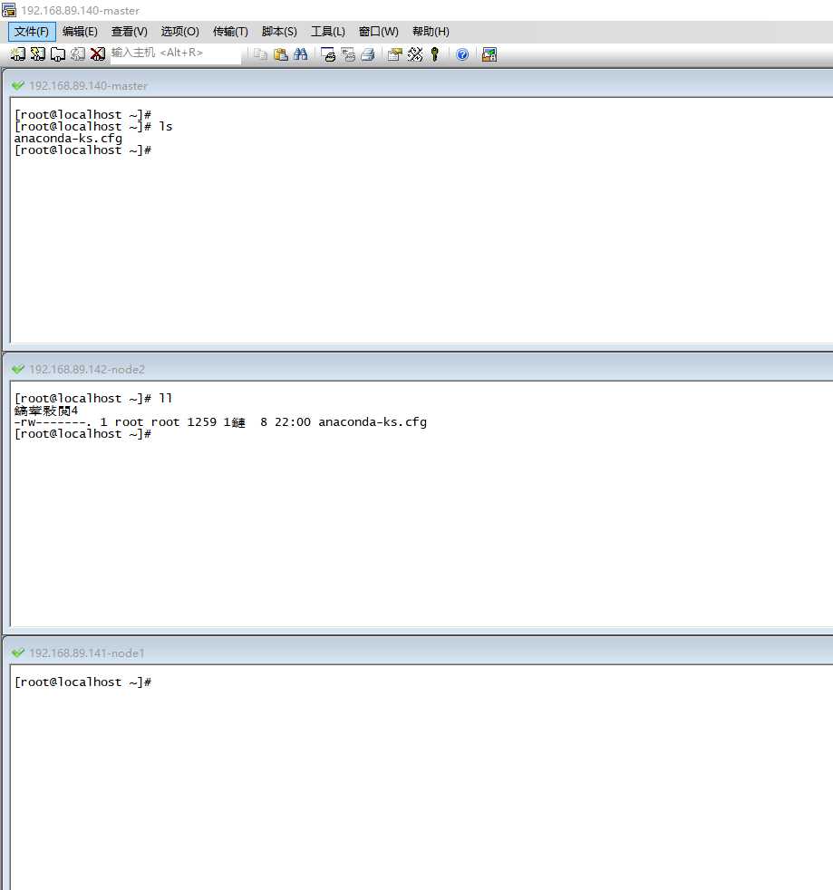Click the SecureCRT title bar app icon
This screenshot has height=890, width=833.
tap(8, 10)
